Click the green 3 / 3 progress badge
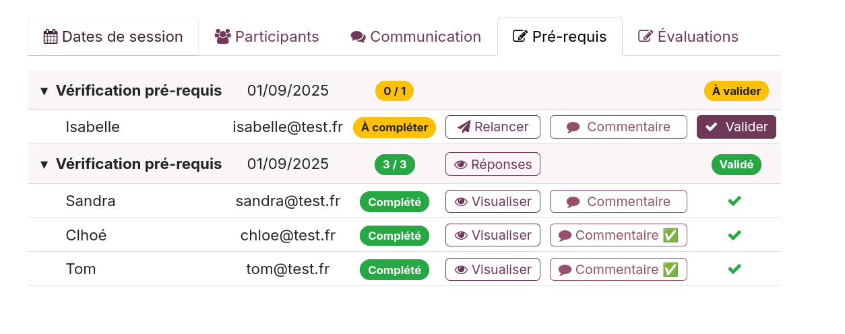845x334 pixels. 395,164
